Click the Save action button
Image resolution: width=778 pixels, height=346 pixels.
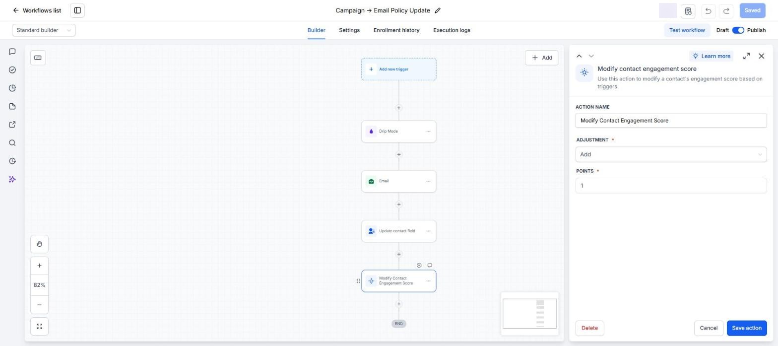[x=747, y=328]
